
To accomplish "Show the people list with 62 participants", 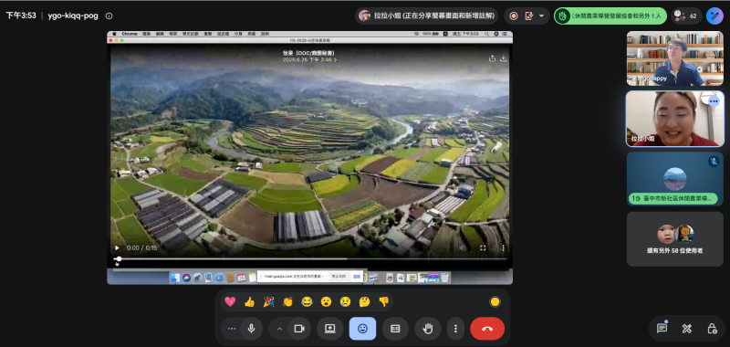I will click(x=686, y=16).
